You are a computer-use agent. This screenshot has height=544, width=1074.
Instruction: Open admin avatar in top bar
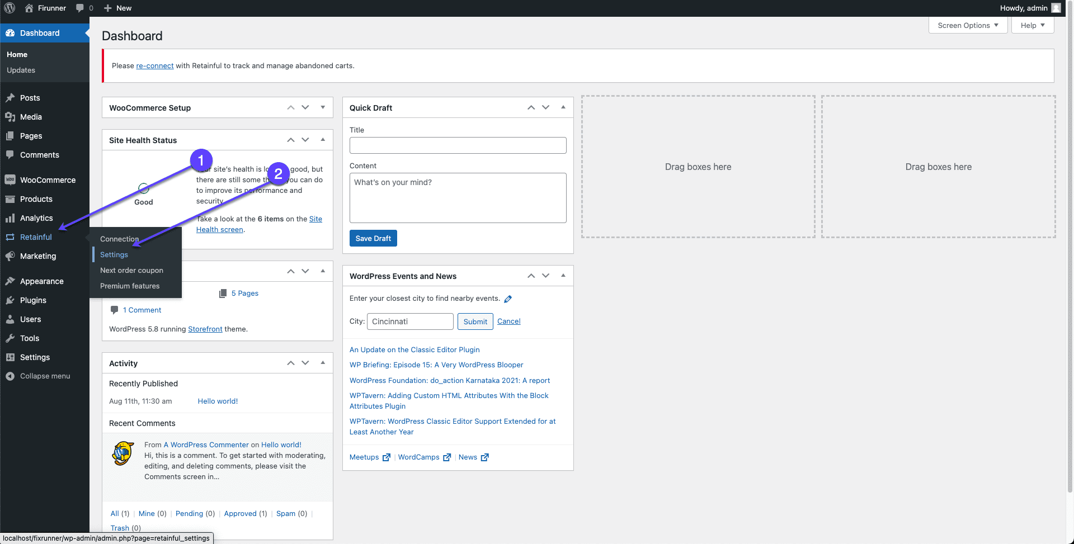1056,8
